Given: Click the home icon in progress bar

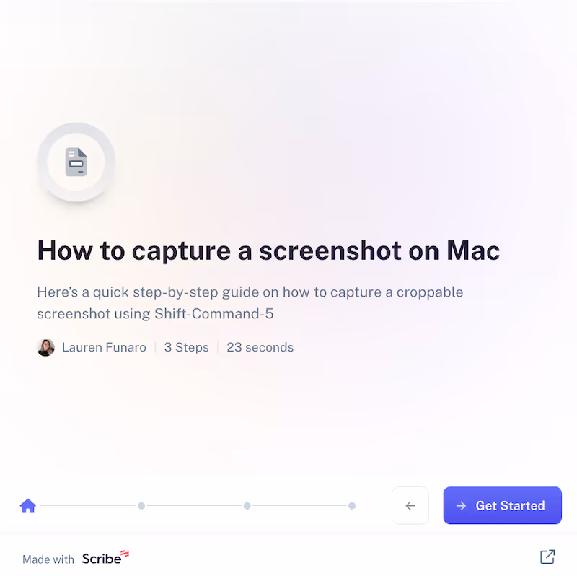Looking at the screenshot, I should tap(27, 506).
